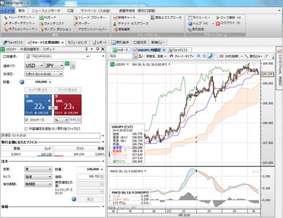This screenshot has height=218, width=283.
Task: Open the Trade Ticket ribbon button
Action: coord(19,18)
